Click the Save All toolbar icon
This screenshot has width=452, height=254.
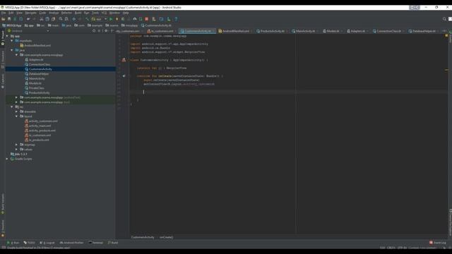[9, 19]
